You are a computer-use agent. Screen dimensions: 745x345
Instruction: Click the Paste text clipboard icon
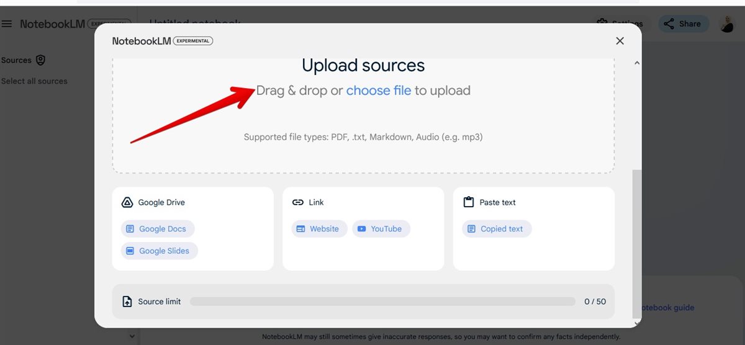[x=468, y=202]
